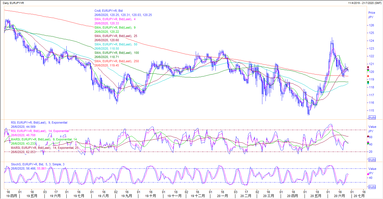Click the '19 十二月' month label on the time axis
The image size is (383, 199).
(198, 196)
